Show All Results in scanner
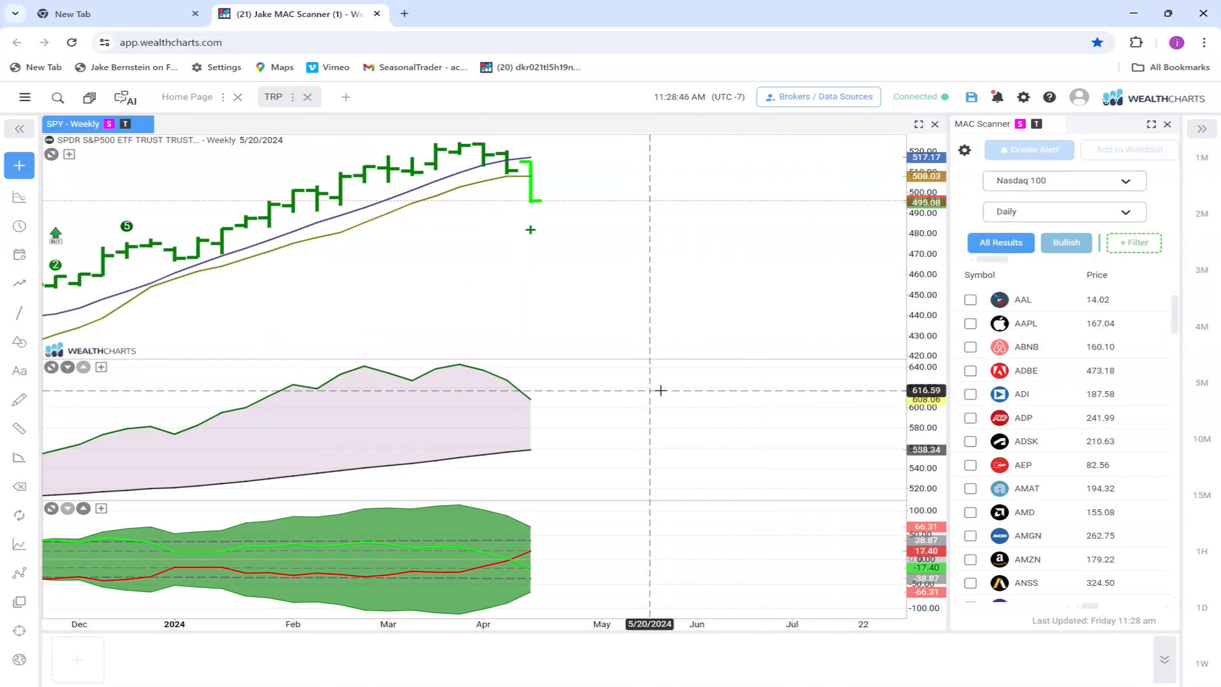 (1000, 243)
